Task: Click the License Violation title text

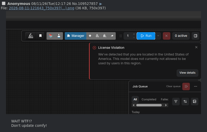Action: 111,48
